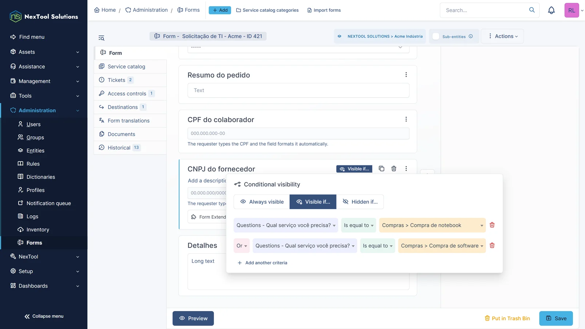Duplicate the CNPJ do fornecedor question
This screenshot has height=329, width=585.
pos(381,169)
